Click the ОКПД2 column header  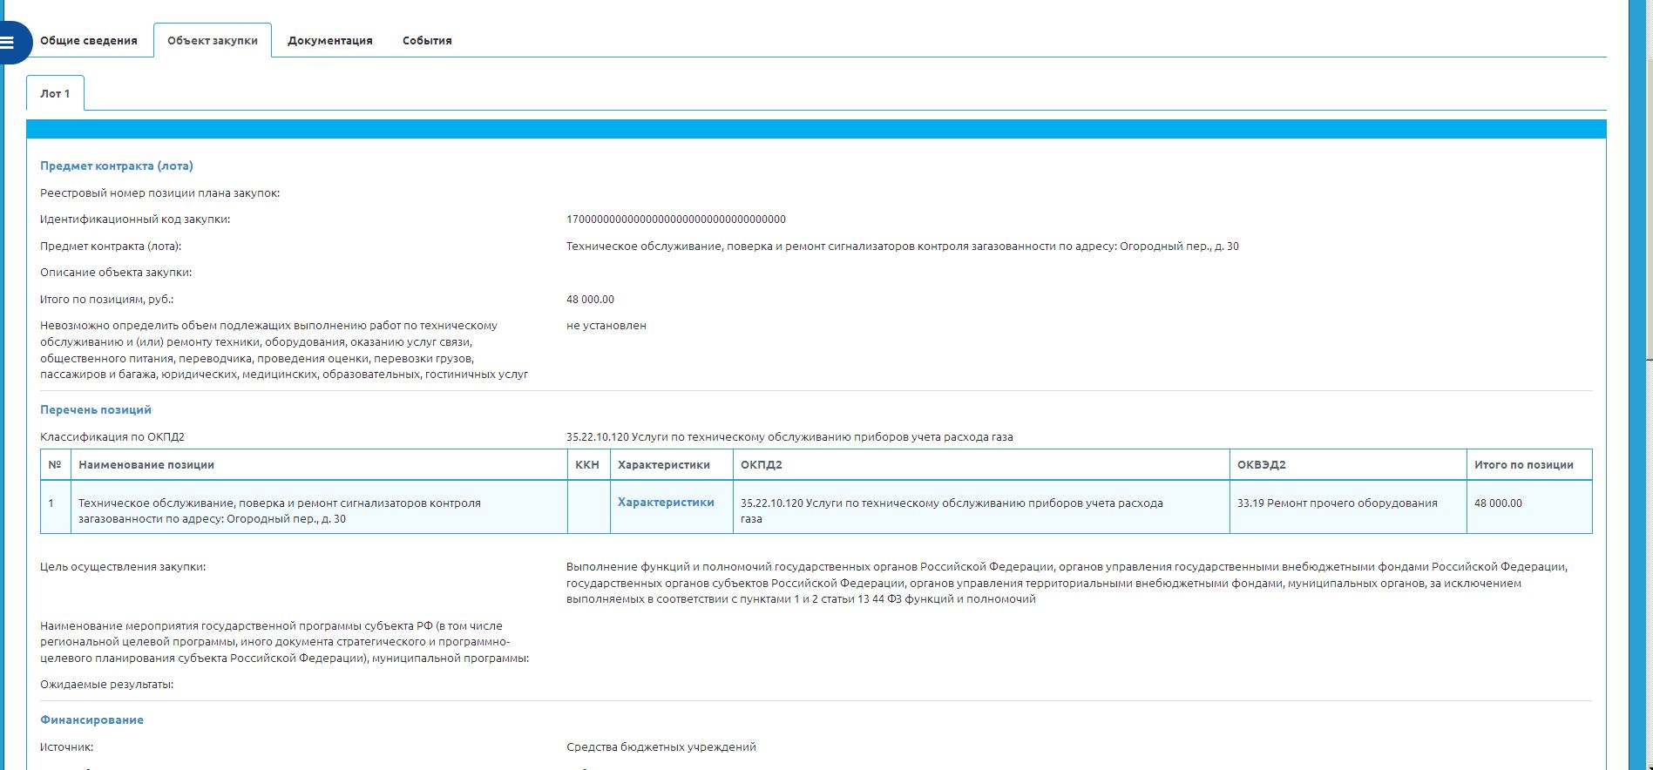[x=981, y=465]
